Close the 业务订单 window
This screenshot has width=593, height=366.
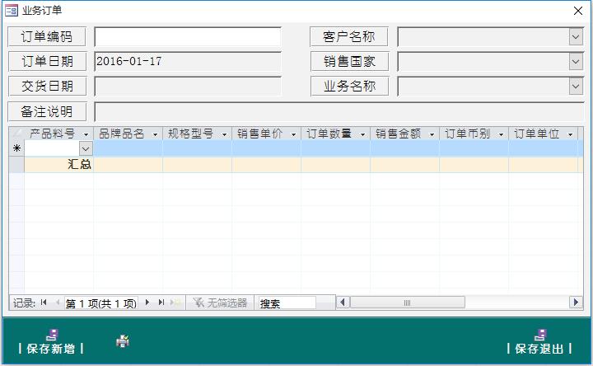pos(578,11)
